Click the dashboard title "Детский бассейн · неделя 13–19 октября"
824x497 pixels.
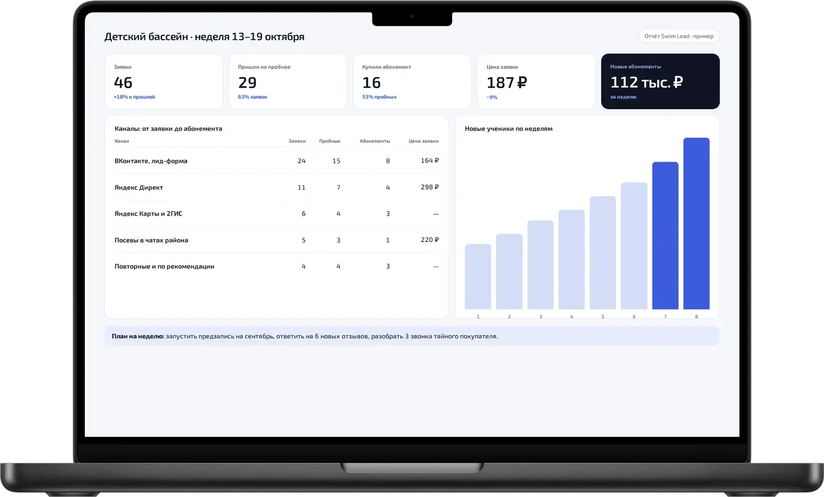(204, 37)
